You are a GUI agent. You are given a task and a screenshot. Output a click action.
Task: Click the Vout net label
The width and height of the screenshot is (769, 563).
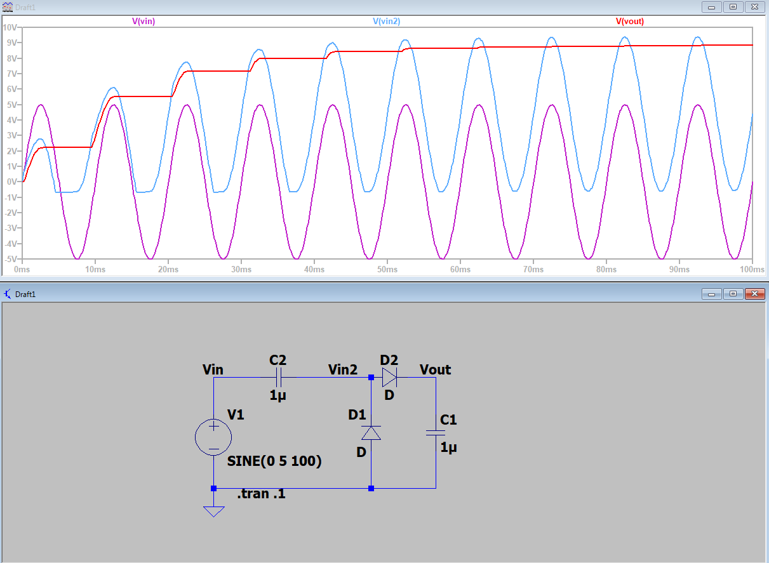coord(435,369)
